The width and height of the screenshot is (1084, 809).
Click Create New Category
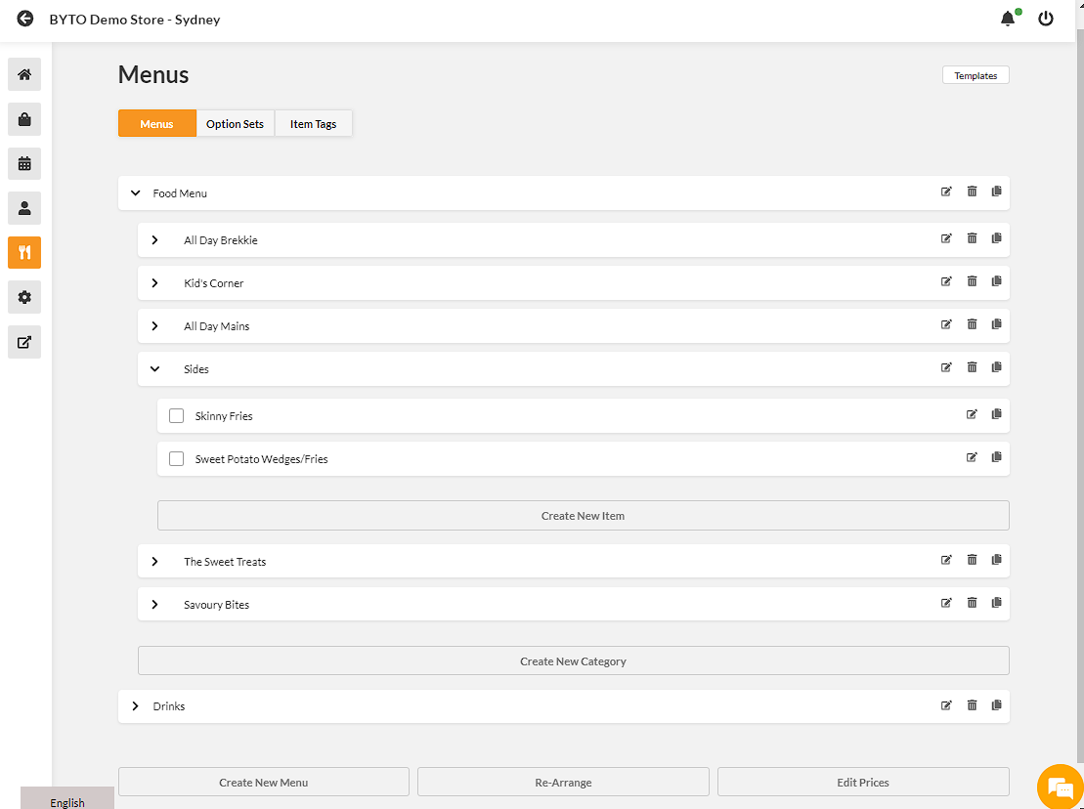(573, 660)
